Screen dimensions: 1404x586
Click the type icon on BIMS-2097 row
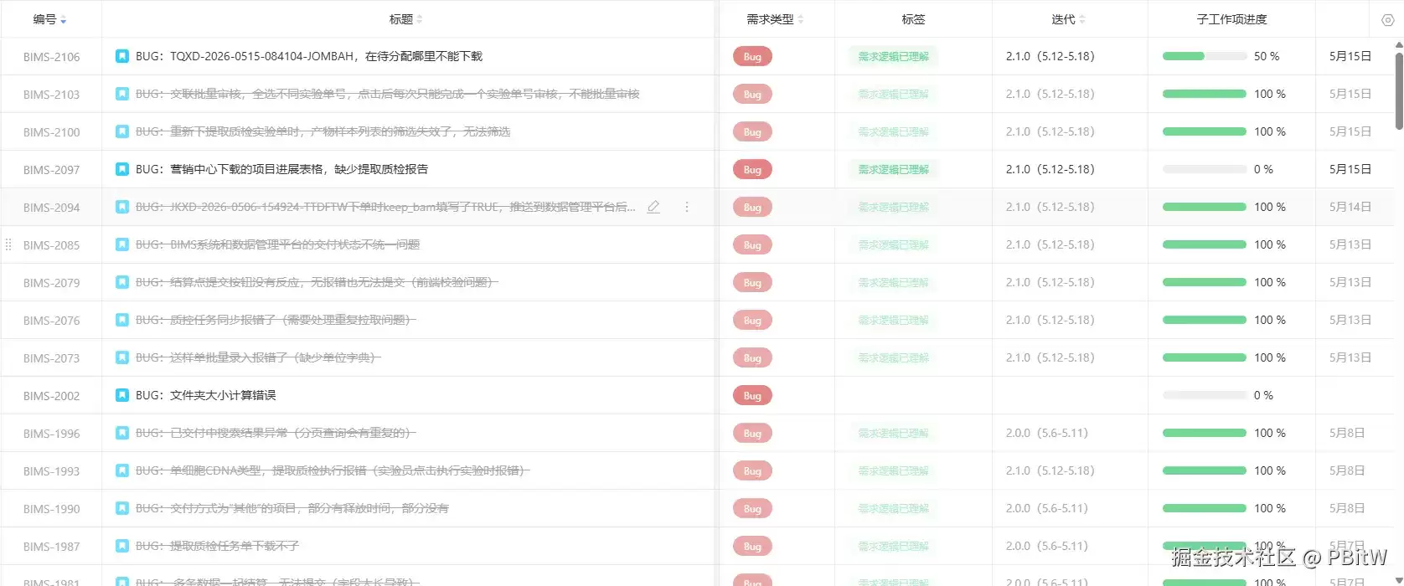[x=122, y=169]
